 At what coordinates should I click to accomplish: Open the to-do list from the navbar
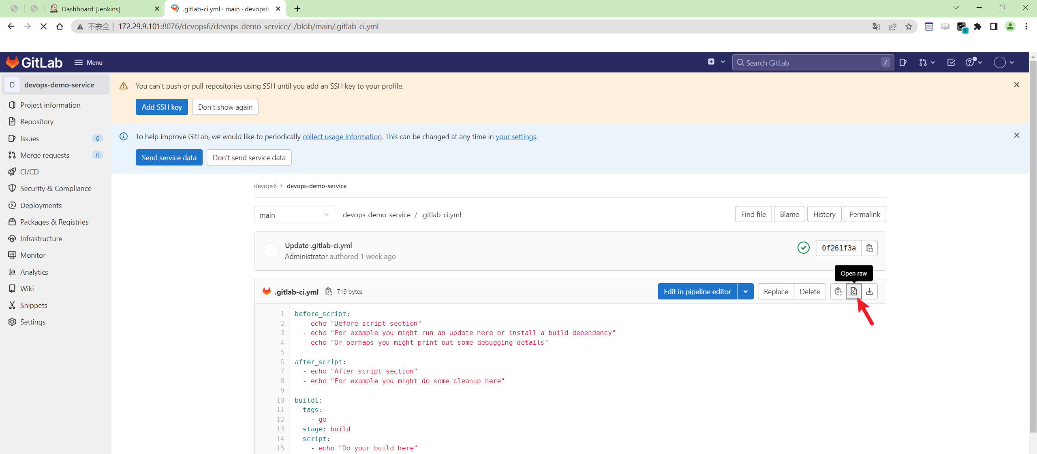point(951,62)
